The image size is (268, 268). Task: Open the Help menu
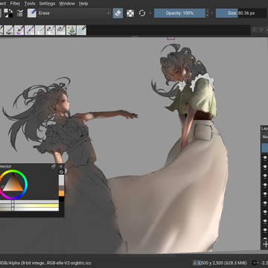coord(83,4)
